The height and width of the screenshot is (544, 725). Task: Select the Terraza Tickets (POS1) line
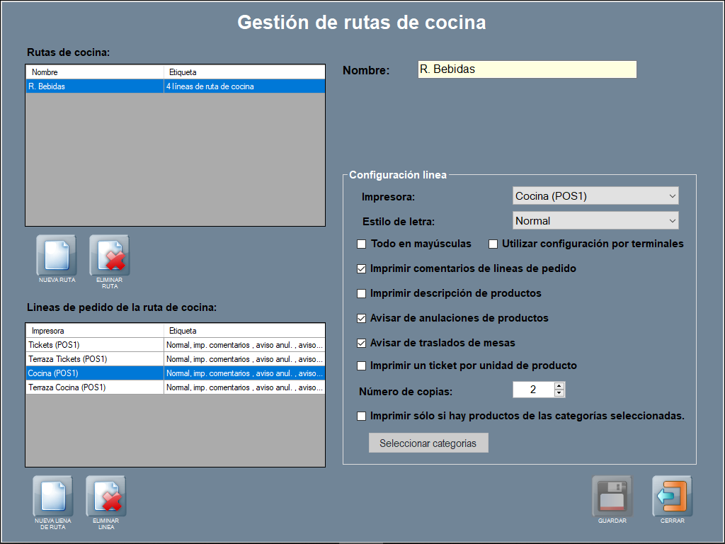94,359
